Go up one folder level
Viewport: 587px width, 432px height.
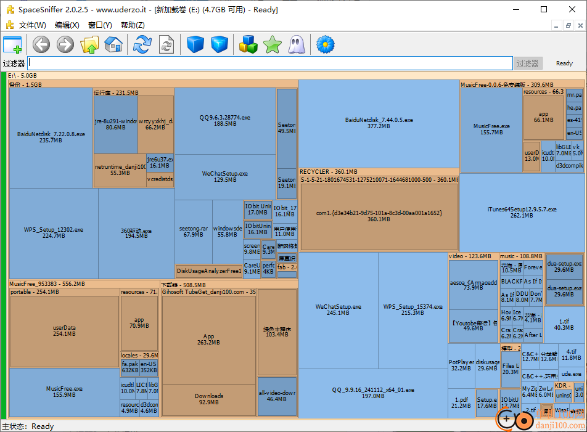[89, 44]
